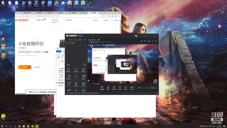Add page to favorites with star icon
The width and height of the screenshot is (227, 128).
coord(104,16)
